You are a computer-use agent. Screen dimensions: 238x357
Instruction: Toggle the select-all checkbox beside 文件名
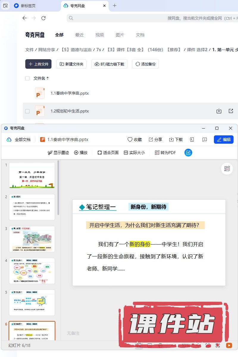click(27, 78)
